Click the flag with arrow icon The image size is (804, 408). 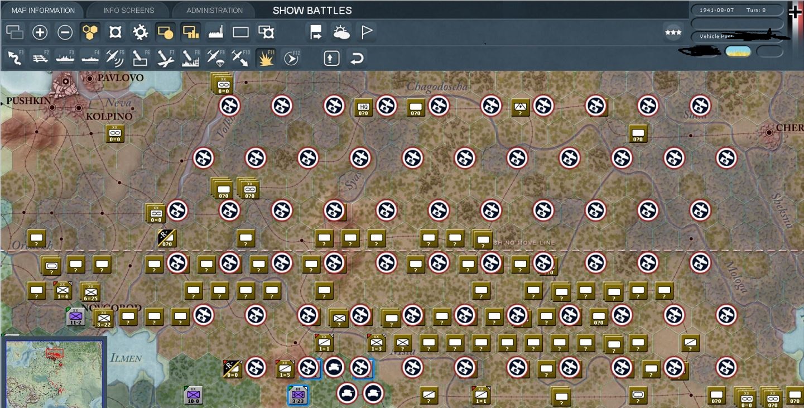(x=316, y=32)
